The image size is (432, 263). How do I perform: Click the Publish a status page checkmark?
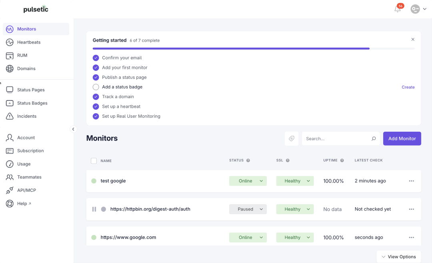(96, 78)
